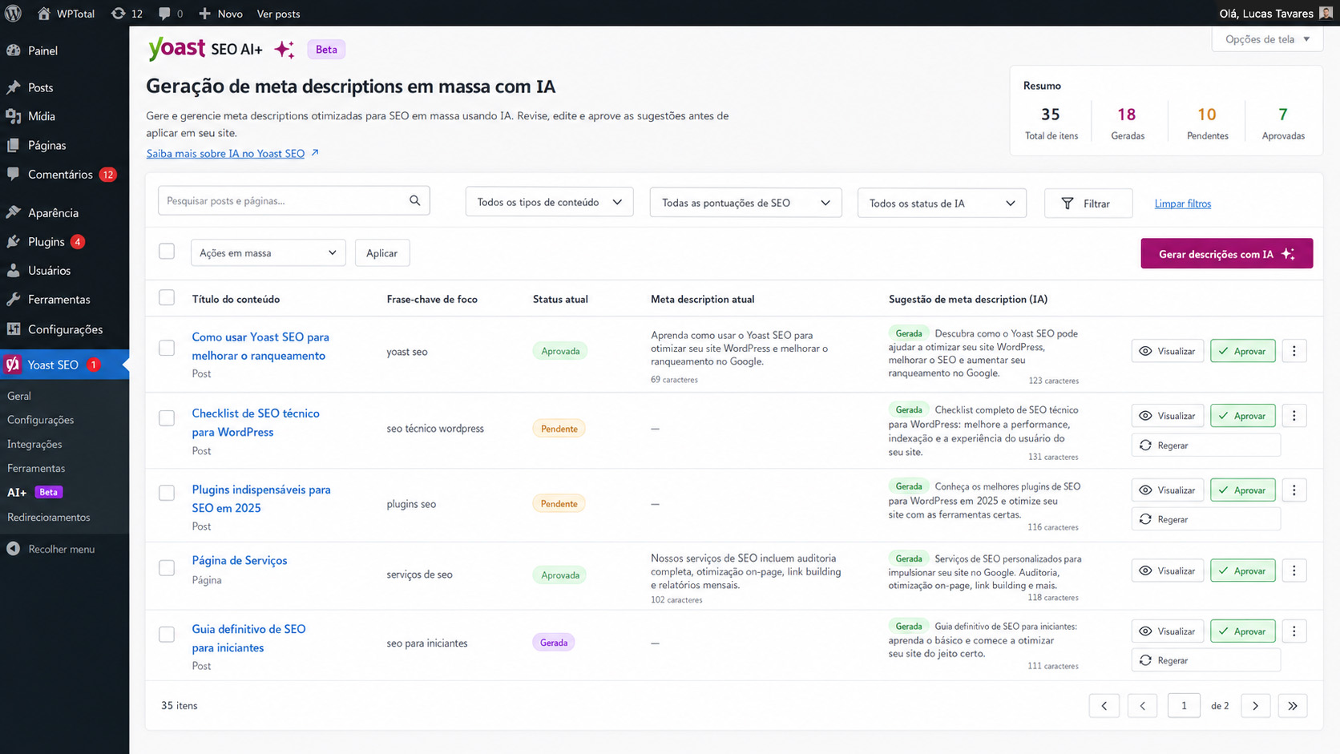Select the Como usar Yoast SEO row checkbox
This screenshot has height=754, width=1340.
[167, 348]
